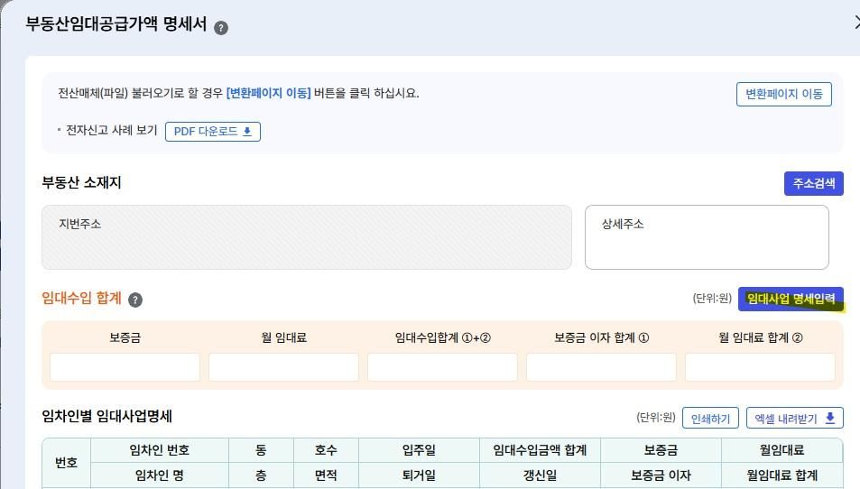The image size is (860, 489).
Task: Click the 임대사업 명세입력 button
Action: [x=791, y=299]
